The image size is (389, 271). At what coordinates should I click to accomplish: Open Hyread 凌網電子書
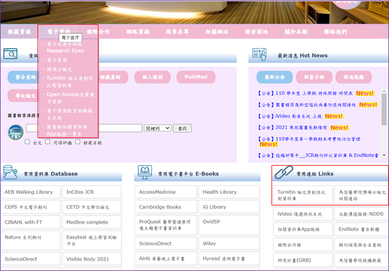(229, 259)
